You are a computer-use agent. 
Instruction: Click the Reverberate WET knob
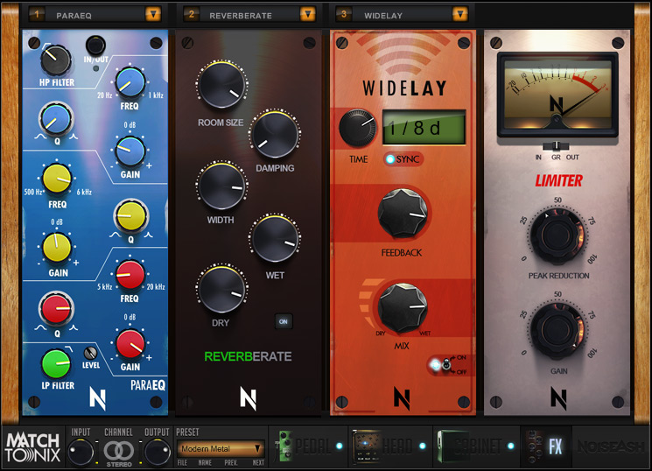(275, 238)
